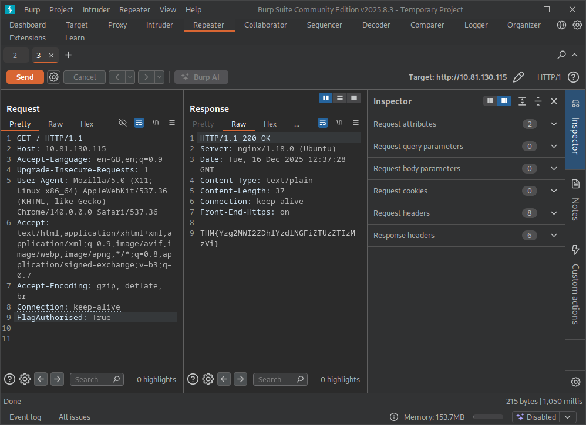
Task: Hide the Request panel using the eye icon
Action: pos(123,123)
